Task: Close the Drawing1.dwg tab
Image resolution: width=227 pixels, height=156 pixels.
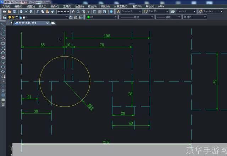Action: 48,23
